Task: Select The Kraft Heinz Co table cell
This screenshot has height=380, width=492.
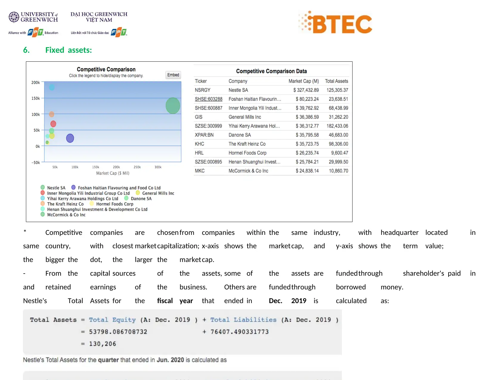Action: pos(247,144)
